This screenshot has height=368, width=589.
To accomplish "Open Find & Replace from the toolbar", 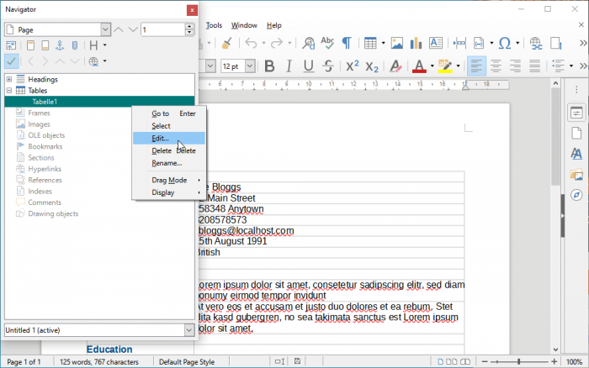I will pyautogui.click(x=308, y=43).
